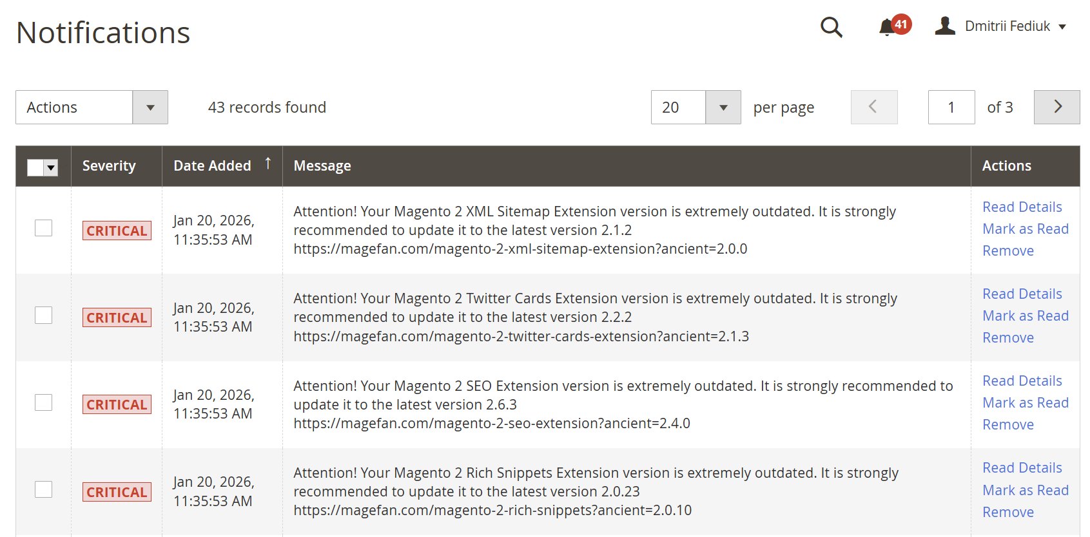Go to next page arrow
The image size is (1090, 537).
point(1056,107)
